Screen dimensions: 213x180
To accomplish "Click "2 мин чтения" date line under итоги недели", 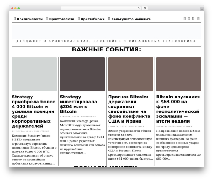I will [x=174, y=126].
